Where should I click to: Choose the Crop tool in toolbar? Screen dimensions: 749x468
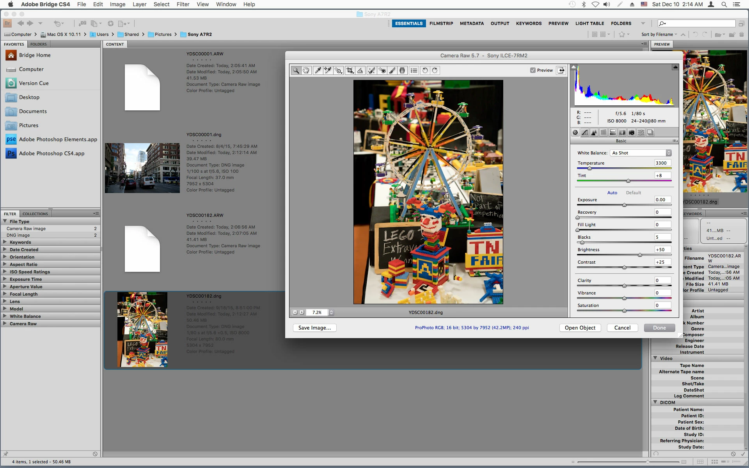(x=350, y=71)
